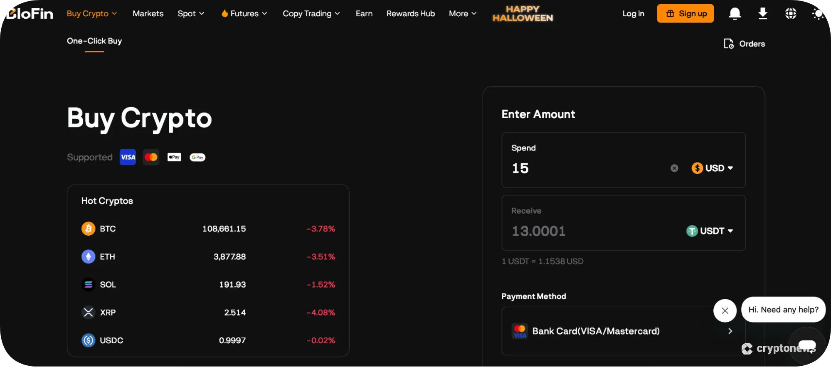
Task: Open the live chat bubble icon
Action: pos(806,345)
